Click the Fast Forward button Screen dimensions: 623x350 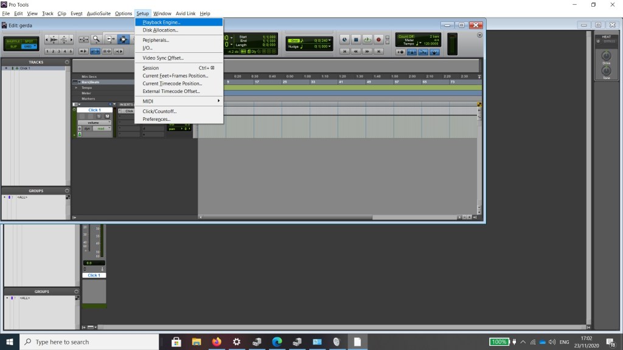click(367, 52)
